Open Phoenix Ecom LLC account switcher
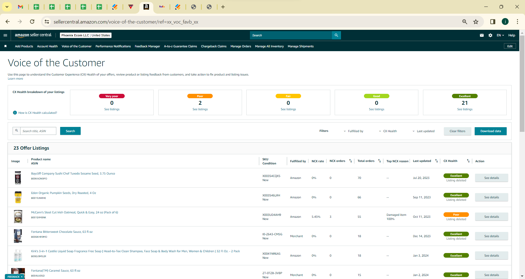 click(86, 35)
